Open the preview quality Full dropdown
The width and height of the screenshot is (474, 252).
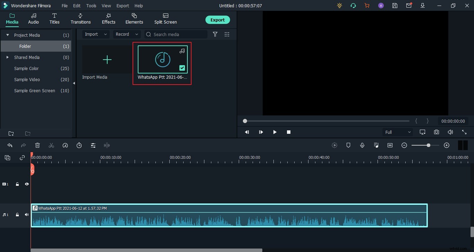[397, 132]
